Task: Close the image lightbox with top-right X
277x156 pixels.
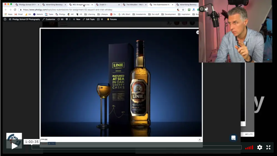Action: point(198,32)
